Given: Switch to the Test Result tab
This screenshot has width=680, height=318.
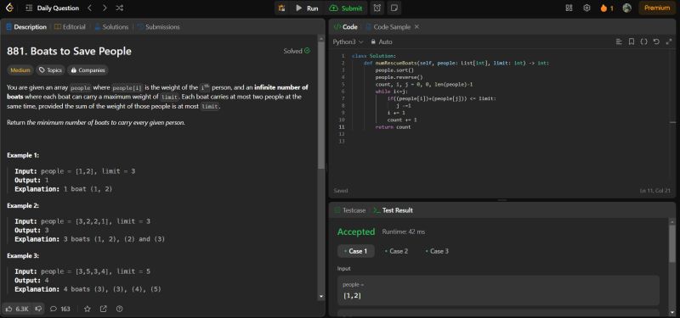Looking at the screenshot, I should [x=393, y=210].
